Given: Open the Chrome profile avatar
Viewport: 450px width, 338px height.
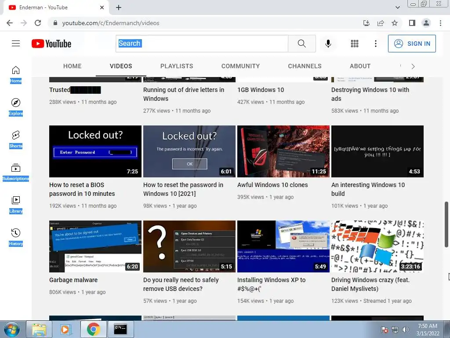Looking at the screenshot, I should [x=426, y=23].
